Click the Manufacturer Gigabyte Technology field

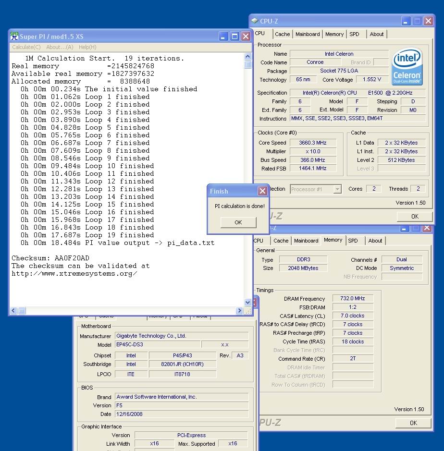click(182, 336)
